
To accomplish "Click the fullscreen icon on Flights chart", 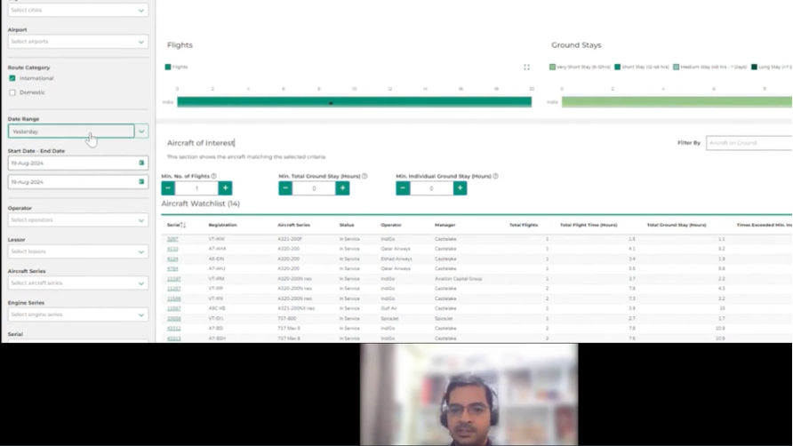I will (x=526, y=67).
